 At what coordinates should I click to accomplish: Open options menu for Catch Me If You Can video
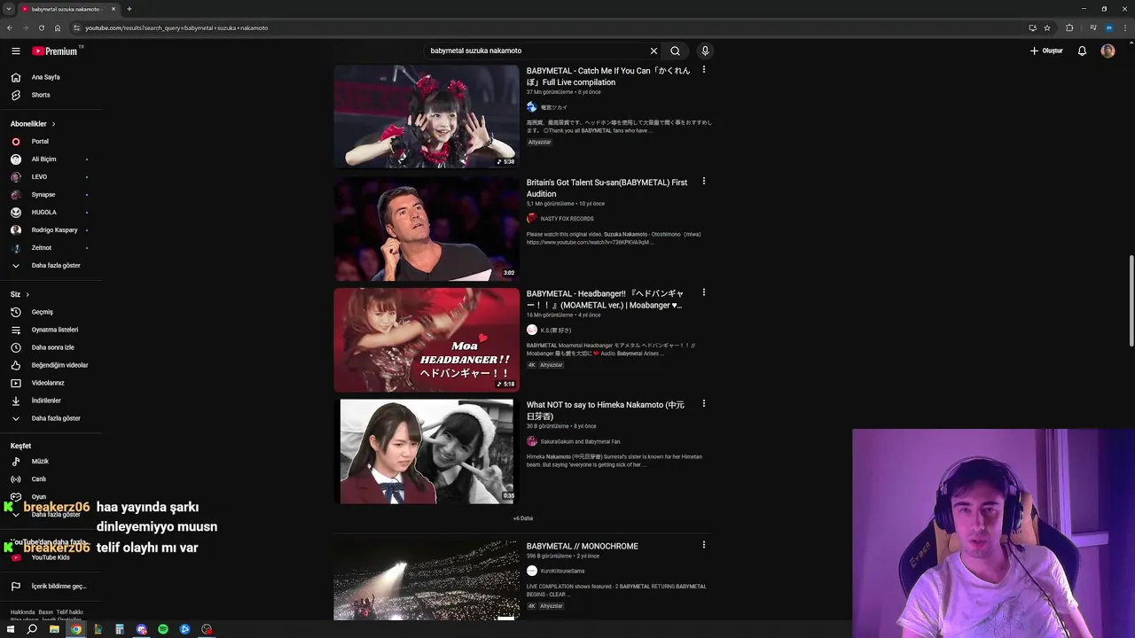point(704,69)
